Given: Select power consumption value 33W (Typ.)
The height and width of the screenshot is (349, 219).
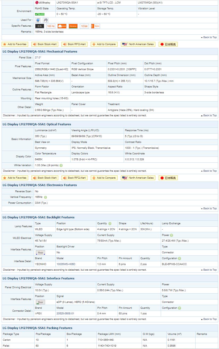Looking at the screenshot, I should (41, 203).
